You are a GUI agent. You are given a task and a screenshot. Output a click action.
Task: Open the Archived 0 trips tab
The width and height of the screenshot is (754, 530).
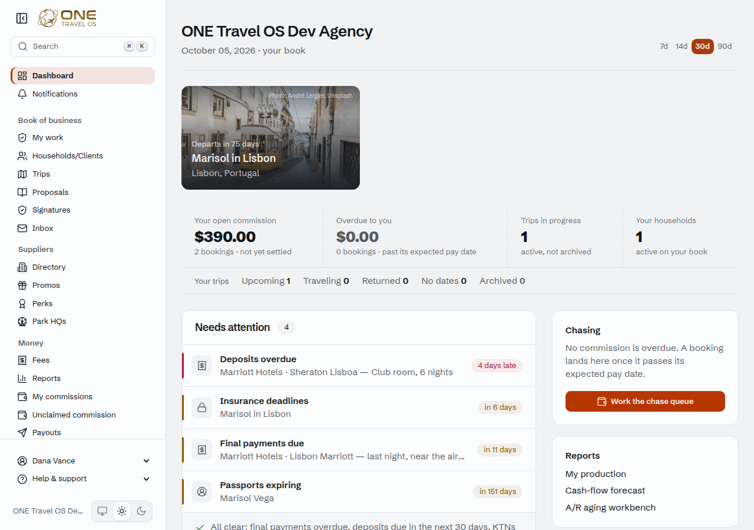(x=502, y=281)
